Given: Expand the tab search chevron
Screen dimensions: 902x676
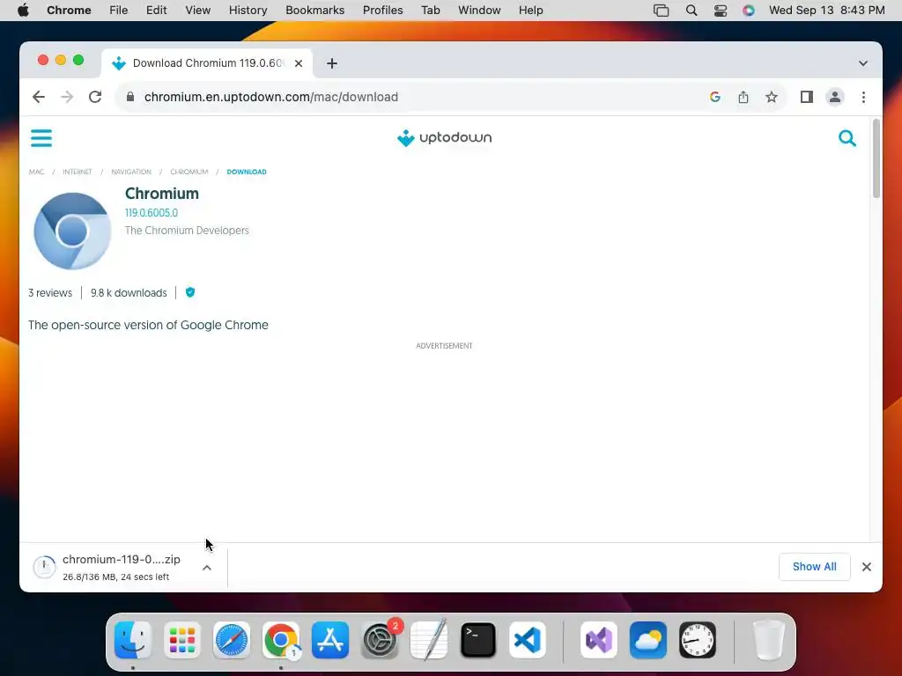Looking at the screenshot, I should 863,63.
